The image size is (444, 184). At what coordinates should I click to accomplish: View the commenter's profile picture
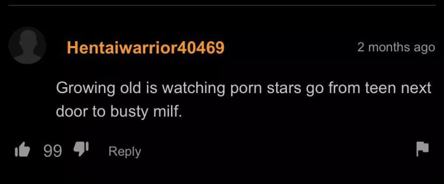27,46
